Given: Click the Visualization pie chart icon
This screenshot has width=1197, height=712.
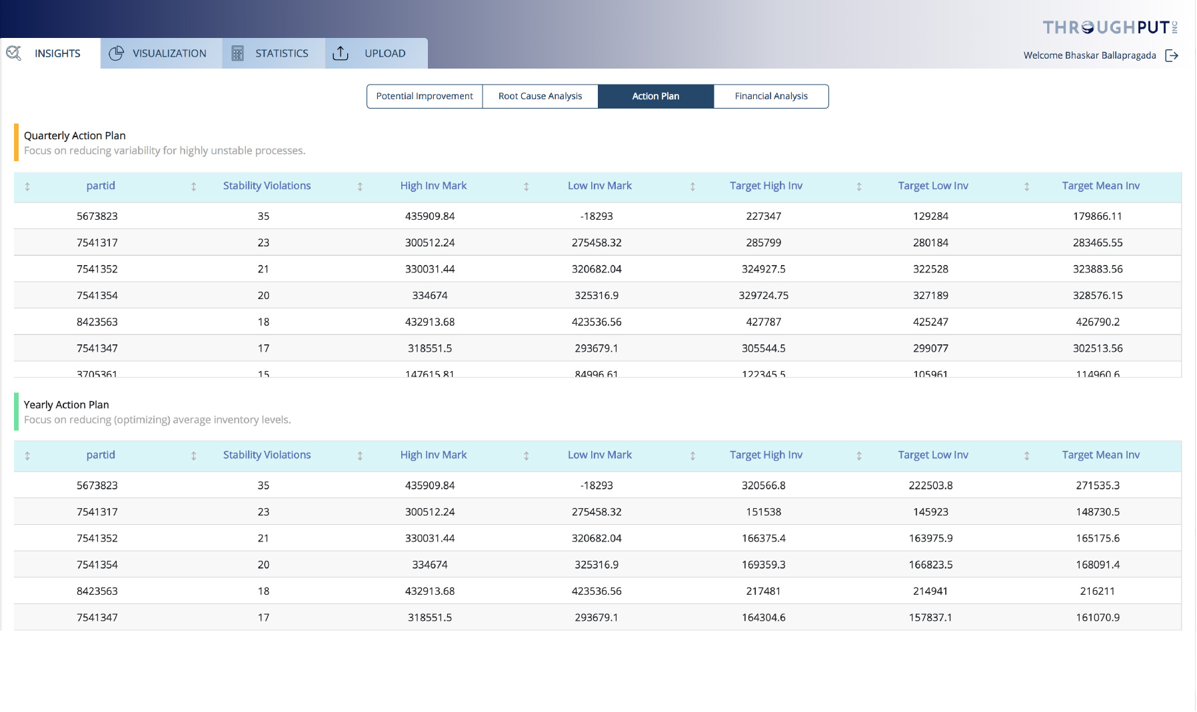Looking at the screenshot, I should (x=115, y=53).
